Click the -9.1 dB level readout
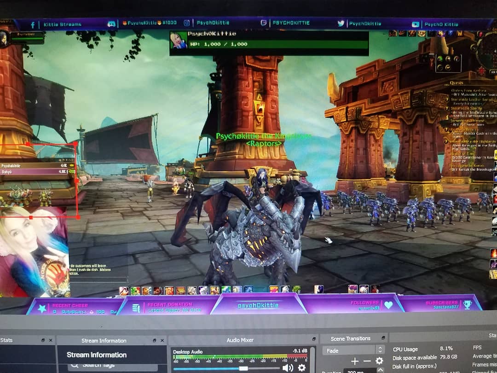The height and width of the screenshot is (373, 497). pyautogui.click(x=300, y=350)
